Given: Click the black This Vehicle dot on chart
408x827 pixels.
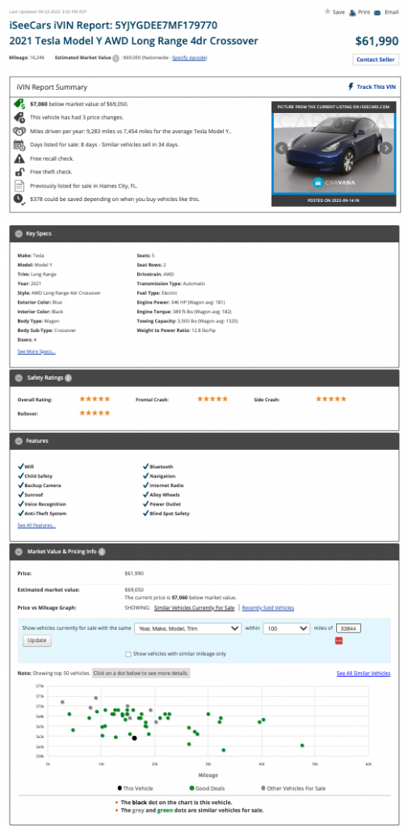Looking at the screenshot, I should click(x=134, y=738).
